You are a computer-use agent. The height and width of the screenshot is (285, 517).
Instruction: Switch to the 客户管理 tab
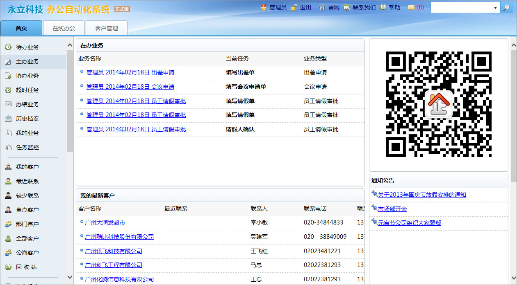tap(107, 28)
